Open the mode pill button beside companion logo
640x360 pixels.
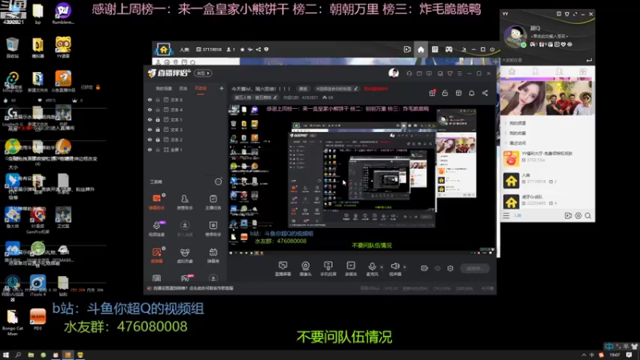(203, 73)
